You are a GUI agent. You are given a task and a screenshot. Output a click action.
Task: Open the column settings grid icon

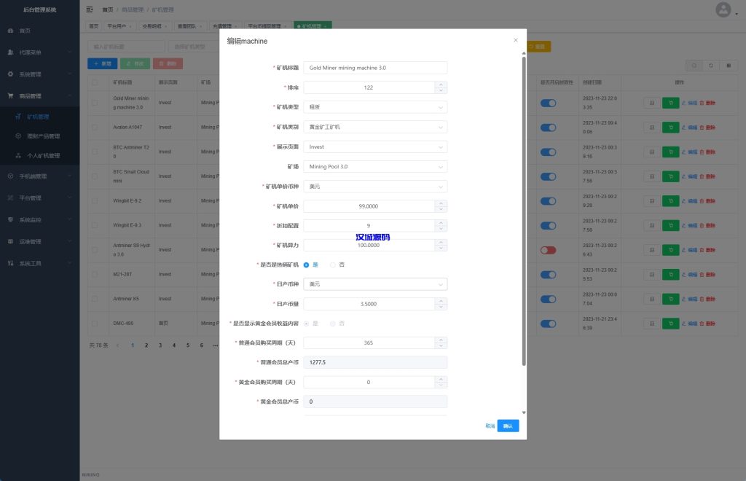(x=729, y=66)
